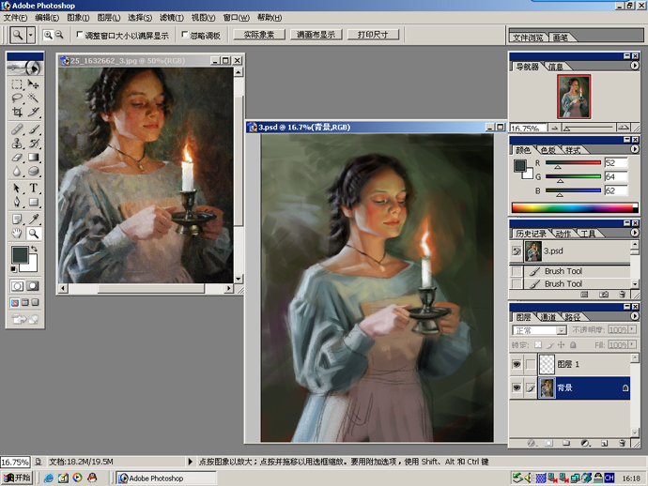
Task: Swap foreground and background colors
Action: [35, 249]
